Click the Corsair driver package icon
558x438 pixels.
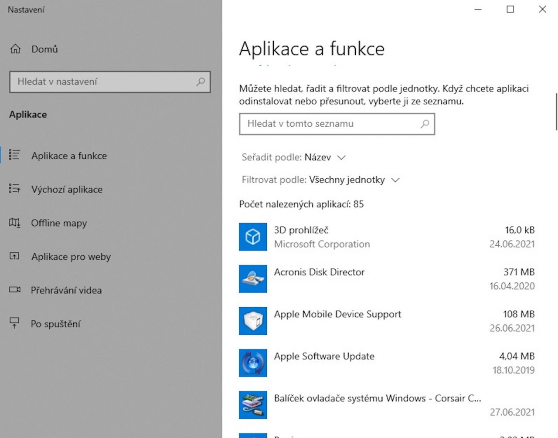point(253,404)
